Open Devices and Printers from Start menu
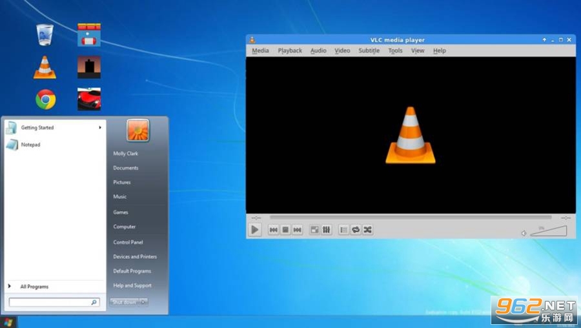 [x=135, y=256]
